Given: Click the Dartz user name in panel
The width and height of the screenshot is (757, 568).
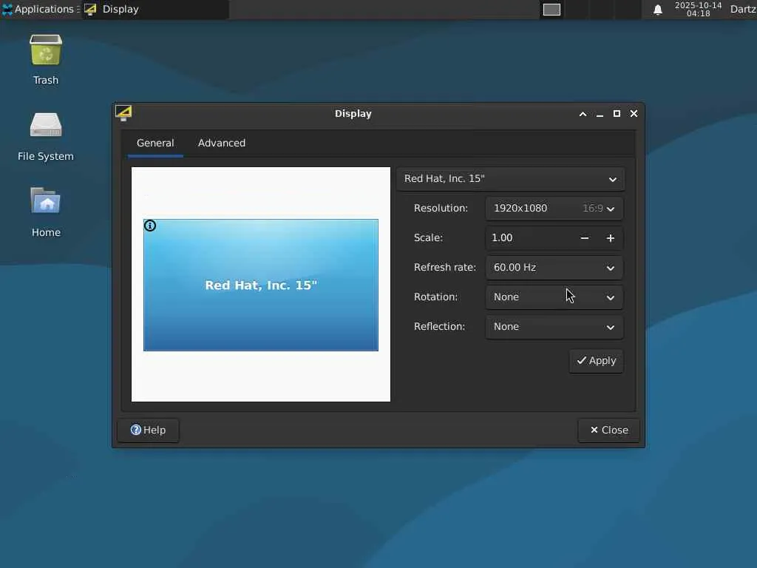Looking at the screenshot, I should 743,9.
